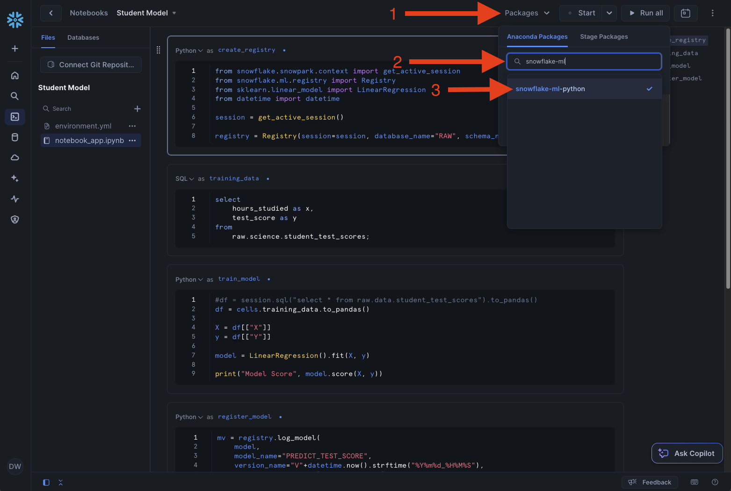The width and height of the screenshot is (731, 491).
Task: Rename the train_model cell name
Action: [239, 279]
